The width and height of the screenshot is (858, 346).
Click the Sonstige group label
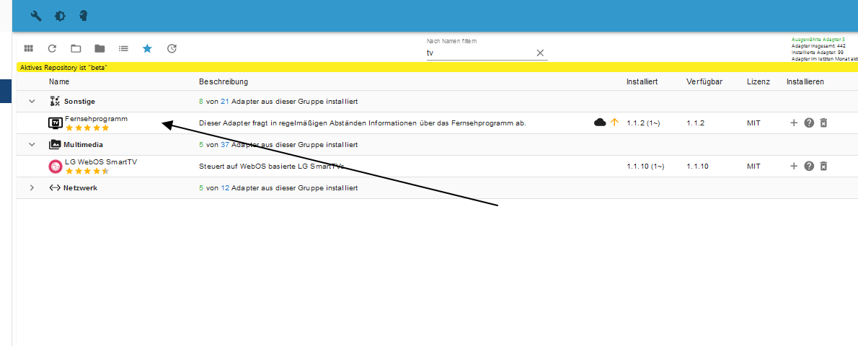(x=79, y=102)
